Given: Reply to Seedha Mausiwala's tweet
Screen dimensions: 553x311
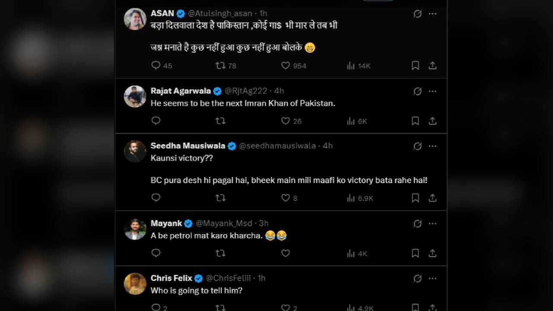Looking at the screenshot, I should tap(156, 198).
